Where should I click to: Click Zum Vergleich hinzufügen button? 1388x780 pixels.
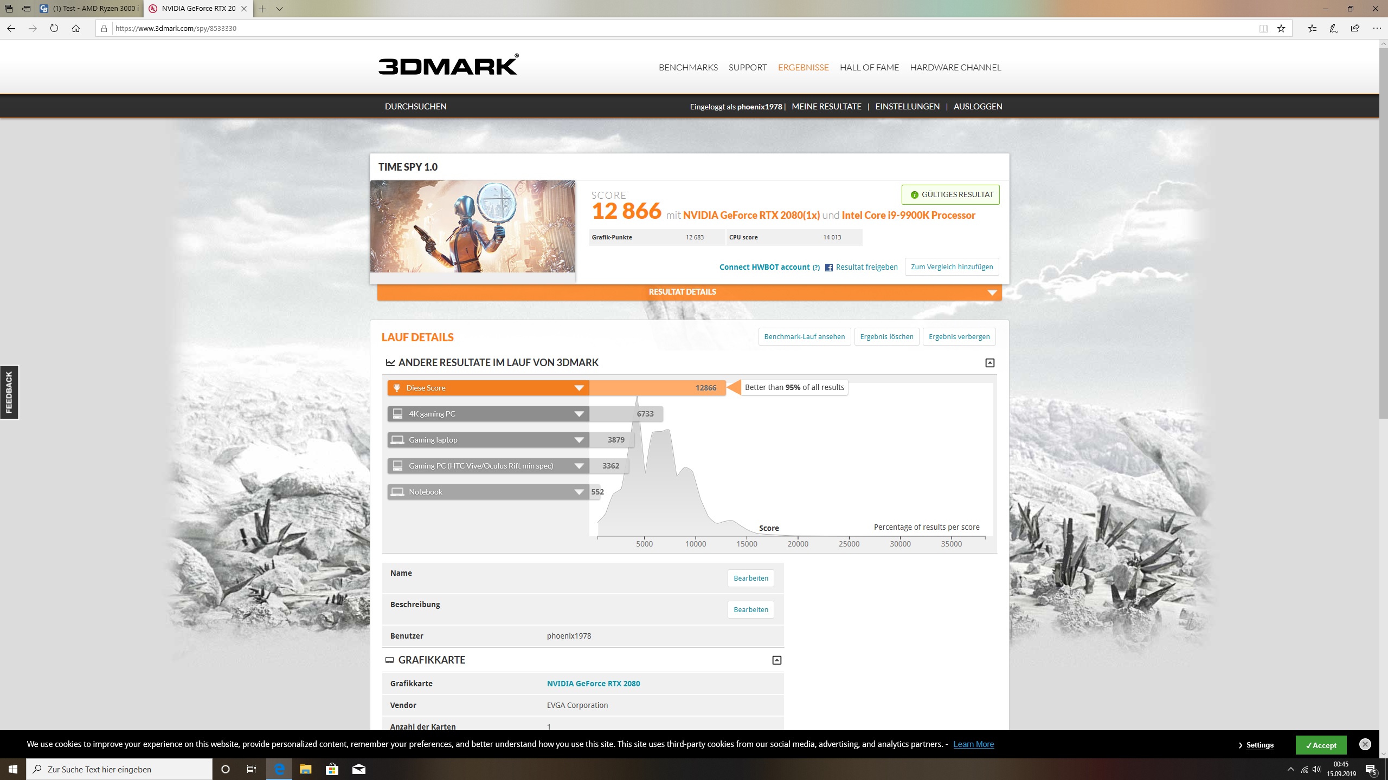[952, 267]
